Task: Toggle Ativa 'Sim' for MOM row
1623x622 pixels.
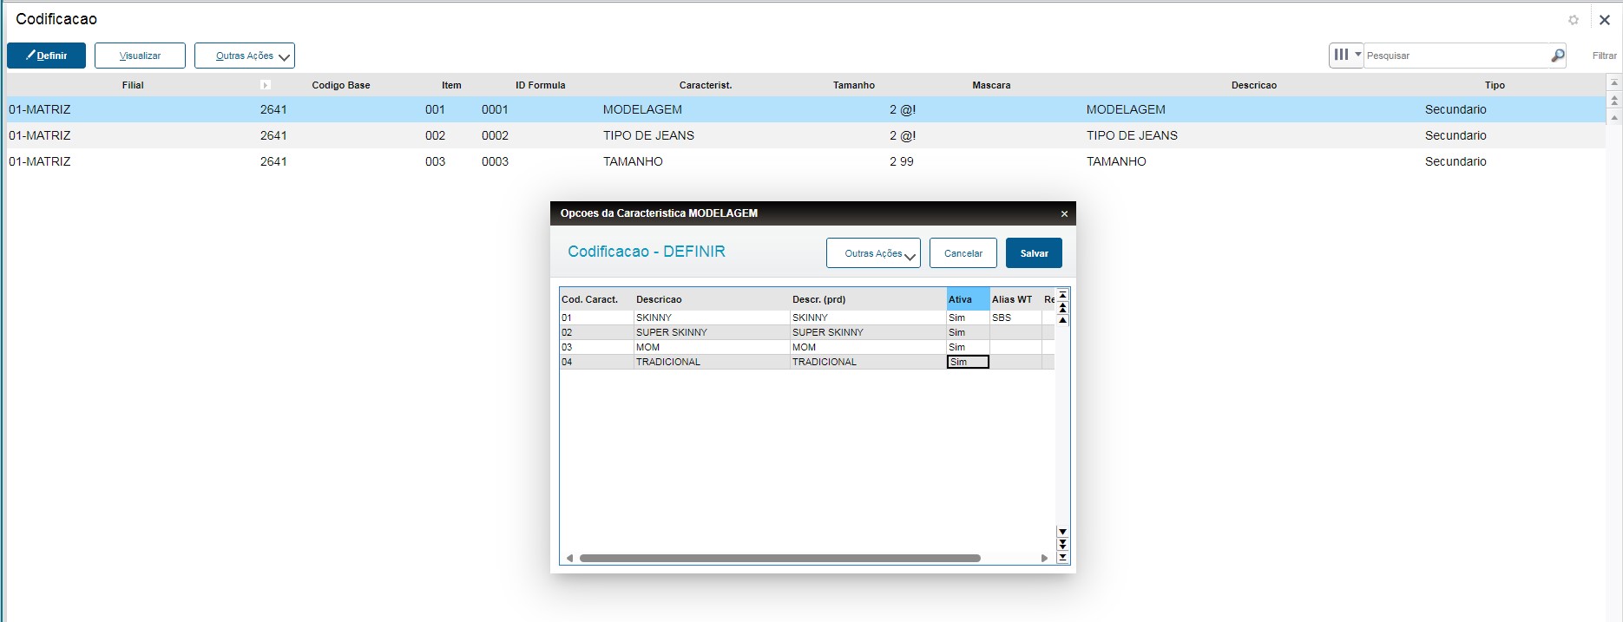Action: [968, 347]
